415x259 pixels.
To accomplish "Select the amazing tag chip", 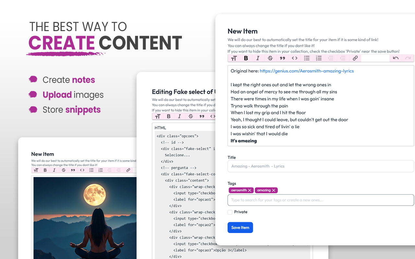I will pyautogui.click(x=266, y=190).
